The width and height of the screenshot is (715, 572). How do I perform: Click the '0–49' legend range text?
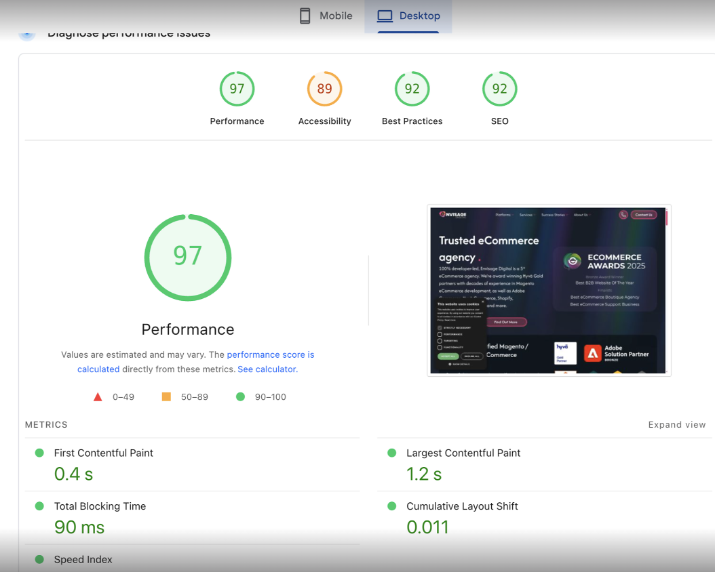tap(123, 397)
